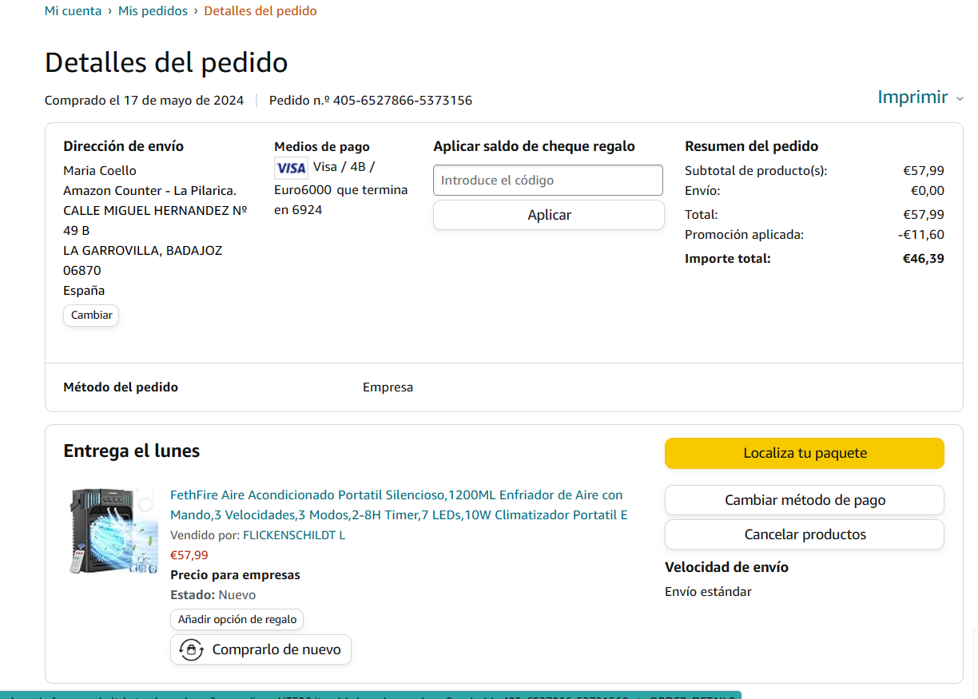This screenshot has height=699, width=978.
Task: Click the Localiza tu paquete button
Action: 804,454
